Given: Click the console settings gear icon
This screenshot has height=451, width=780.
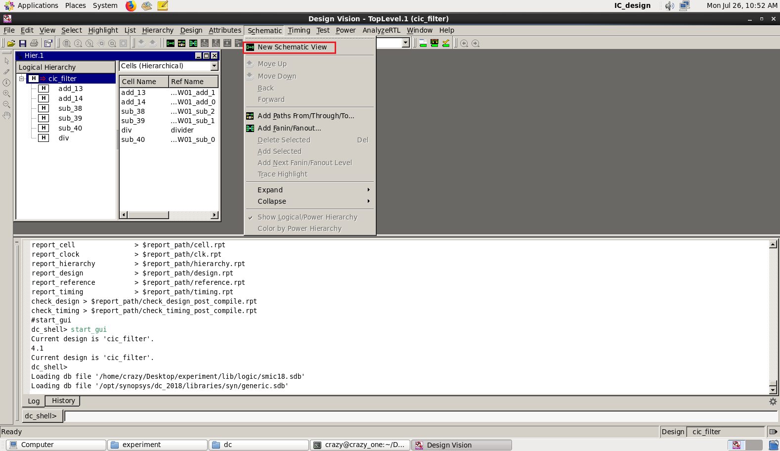Looking at the screenshot, I should coord(773,402).
